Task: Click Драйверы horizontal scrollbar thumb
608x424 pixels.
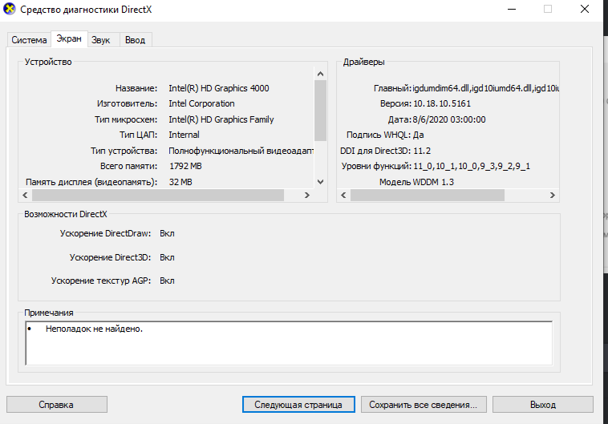Action: click(428, 195)
